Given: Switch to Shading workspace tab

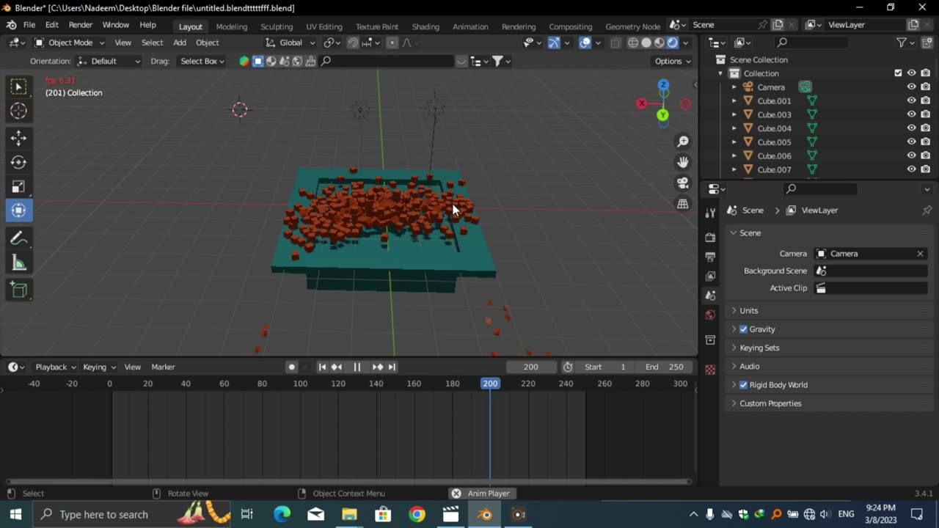Looking at the screenshot, I should click(x=425, y=26).
